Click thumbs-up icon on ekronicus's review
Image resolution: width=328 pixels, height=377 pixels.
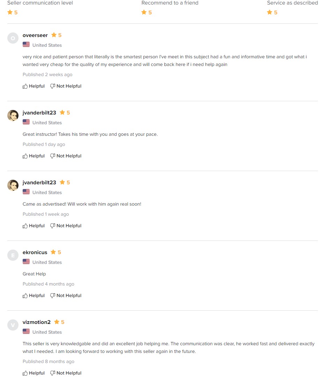point(25,296)
